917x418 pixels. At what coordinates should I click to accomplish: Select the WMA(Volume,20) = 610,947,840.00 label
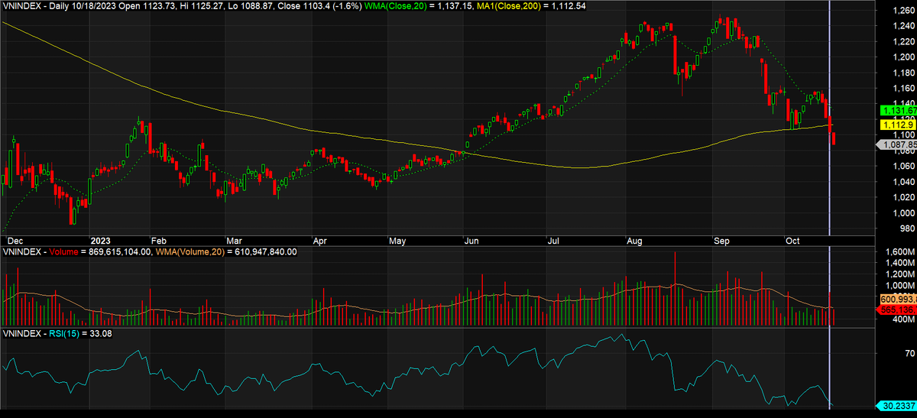tap(225, 251)
